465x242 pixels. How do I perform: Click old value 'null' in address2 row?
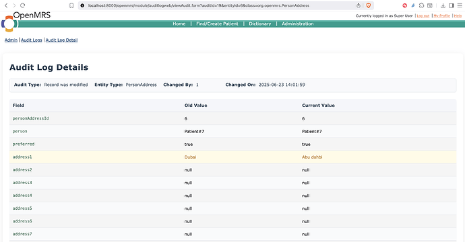[x=188, y=170]
